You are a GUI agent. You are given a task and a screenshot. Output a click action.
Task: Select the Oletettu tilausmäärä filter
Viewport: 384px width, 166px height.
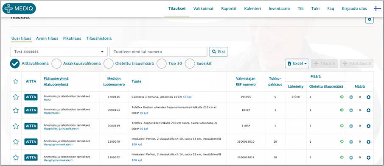109,64
